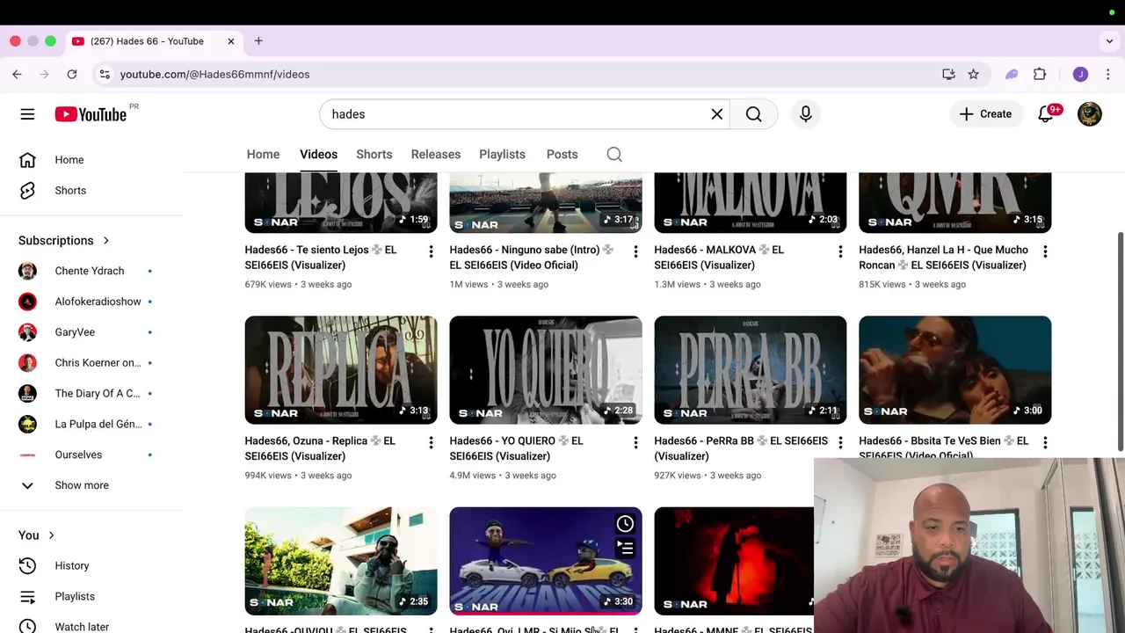This screenshot has width=1125, height=633.
Task: Open the notifications bell
Action: [x=1046, y=114]
